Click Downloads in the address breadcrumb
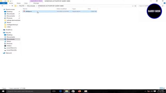The width and height of the screenshot is (166, 93). [31, 6]
